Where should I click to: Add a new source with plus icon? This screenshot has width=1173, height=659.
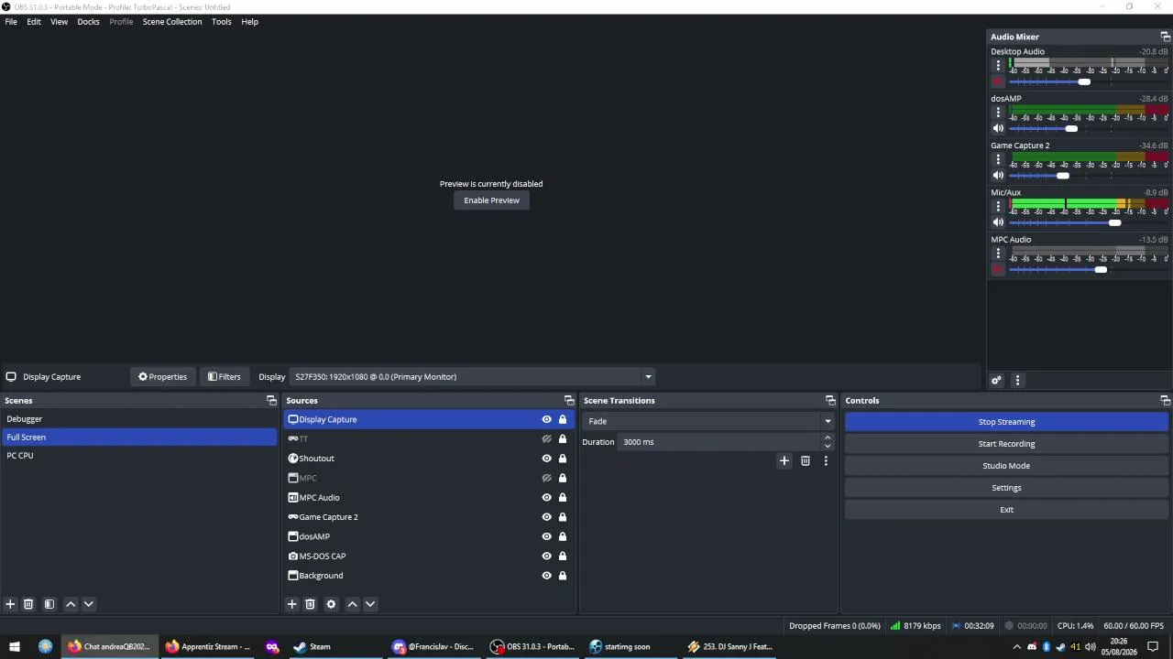tap(291, 604)
